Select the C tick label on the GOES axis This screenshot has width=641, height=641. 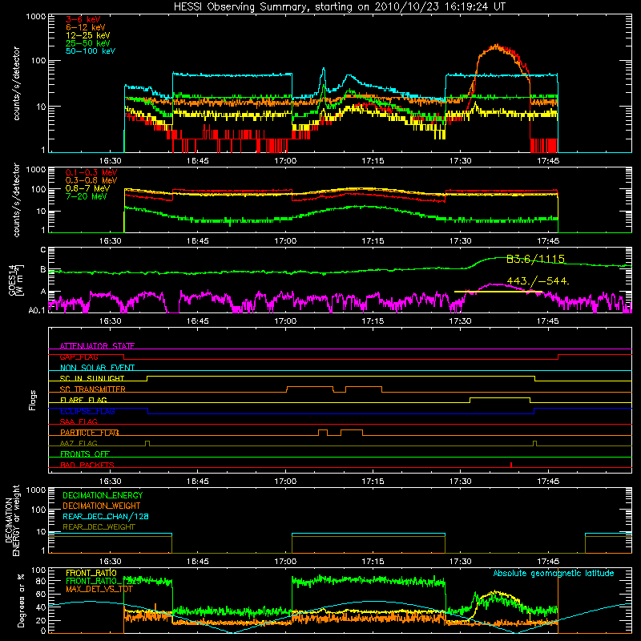[x=43, y=250]
